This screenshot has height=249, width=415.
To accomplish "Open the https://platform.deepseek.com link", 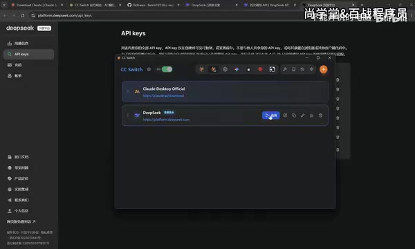I will pyautogui.click(x=166, y=120).
